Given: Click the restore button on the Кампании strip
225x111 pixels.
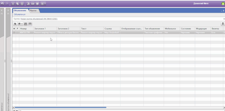Looking at the screenshot, I should [x=2, y=14].
